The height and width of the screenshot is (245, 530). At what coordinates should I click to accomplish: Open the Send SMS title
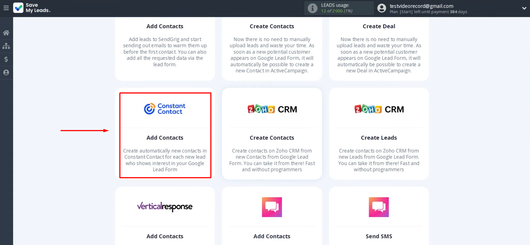point(379,236)
